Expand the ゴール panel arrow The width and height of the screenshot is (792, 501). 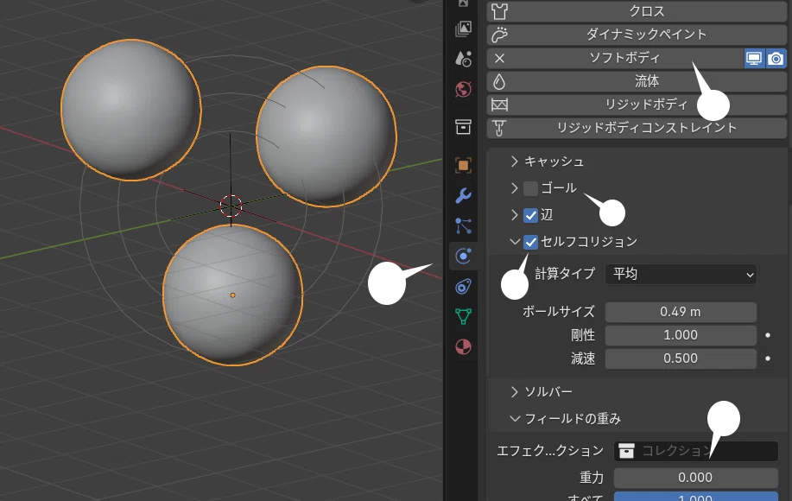(x=514, y=188)
